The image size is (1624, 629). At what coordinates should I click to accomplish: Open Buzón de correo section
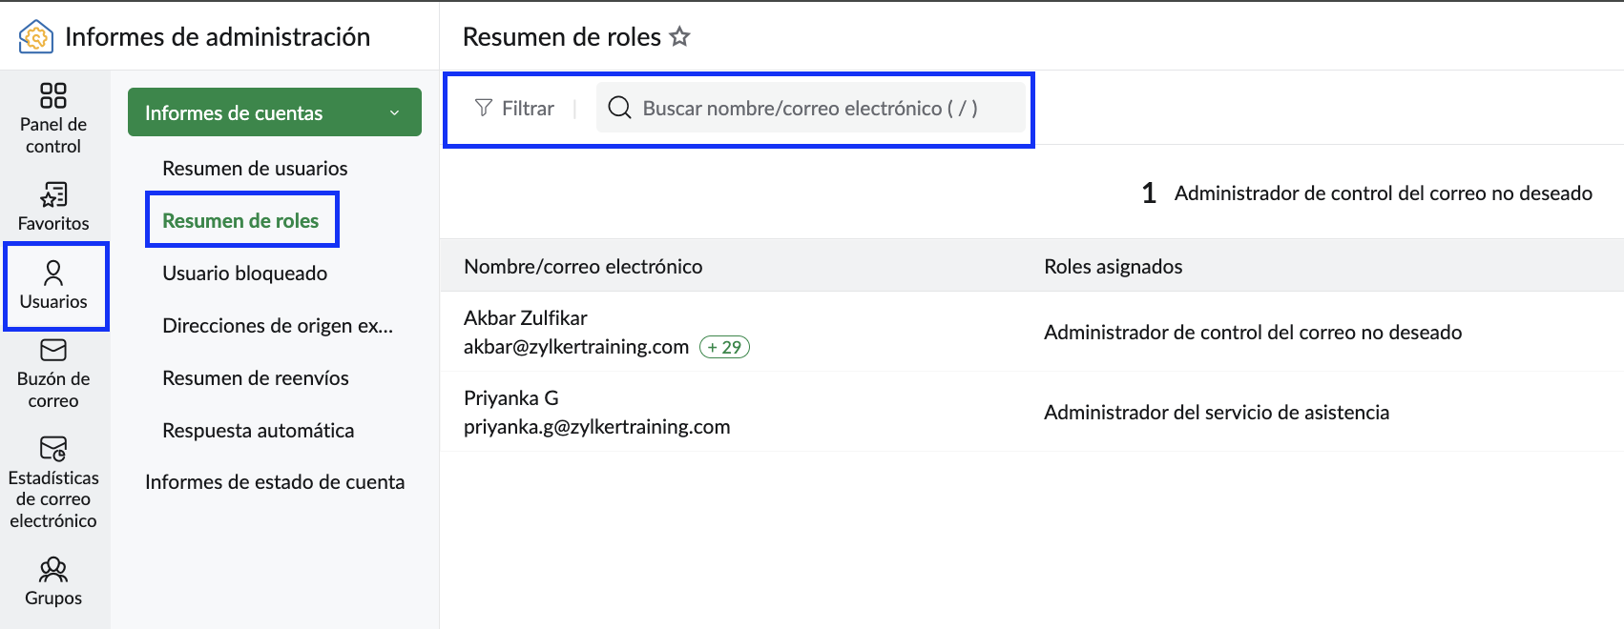pos(53,374)
